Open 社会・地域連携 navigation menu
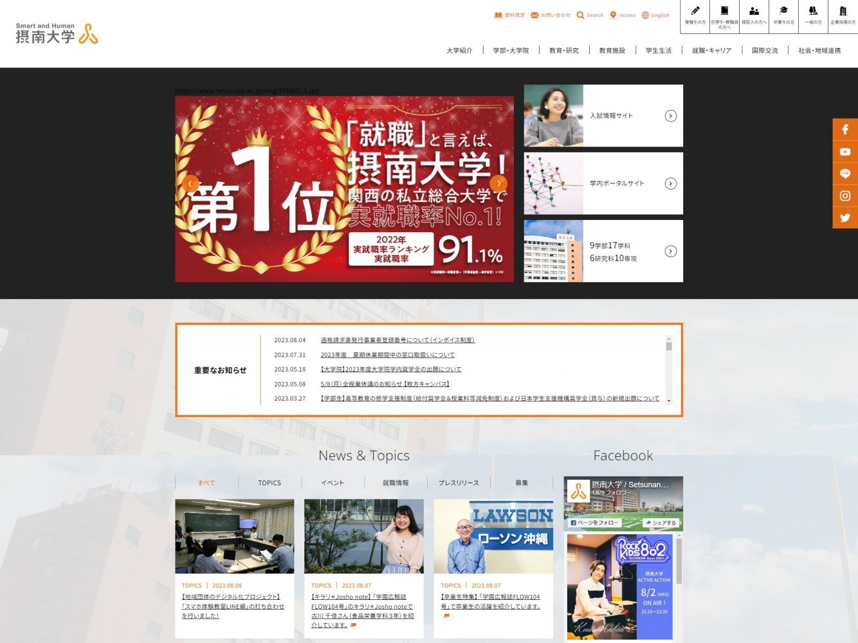858x643 pixels. click(x=819, y=50)
